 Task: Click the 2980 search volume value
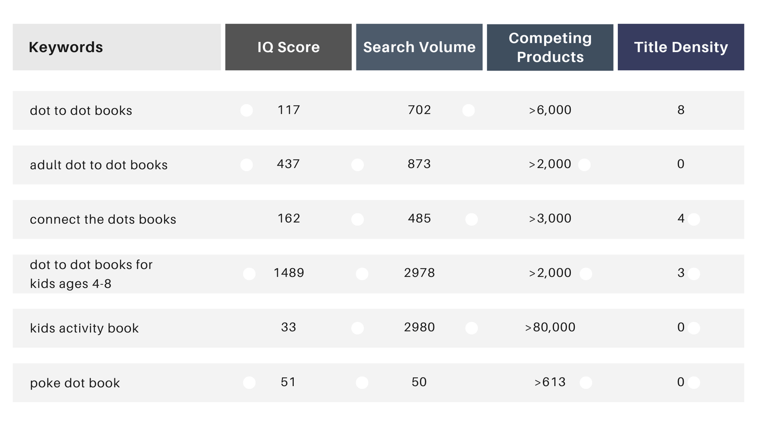coord(419,328)
